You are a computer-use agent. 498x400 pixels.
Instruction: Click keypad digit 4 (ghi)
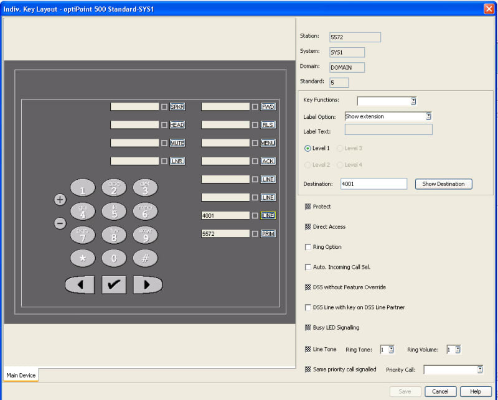(x=83, y=212)
